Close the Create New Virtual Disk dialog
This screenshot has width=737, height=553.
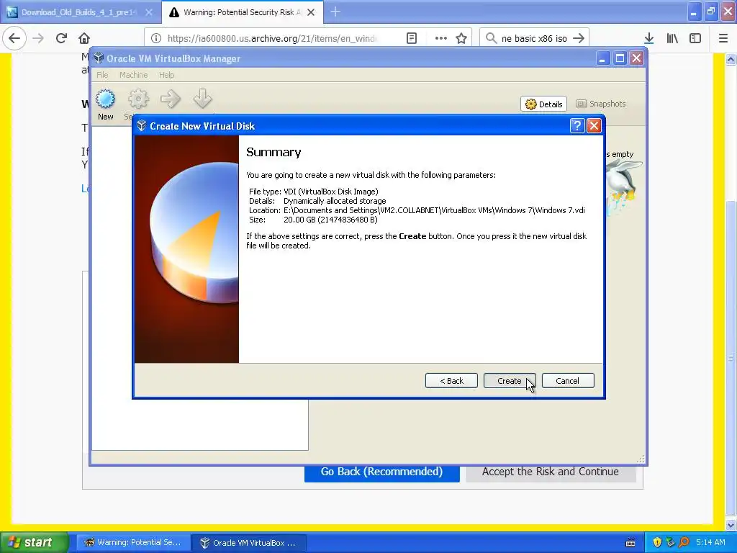[x=594, y=125]
